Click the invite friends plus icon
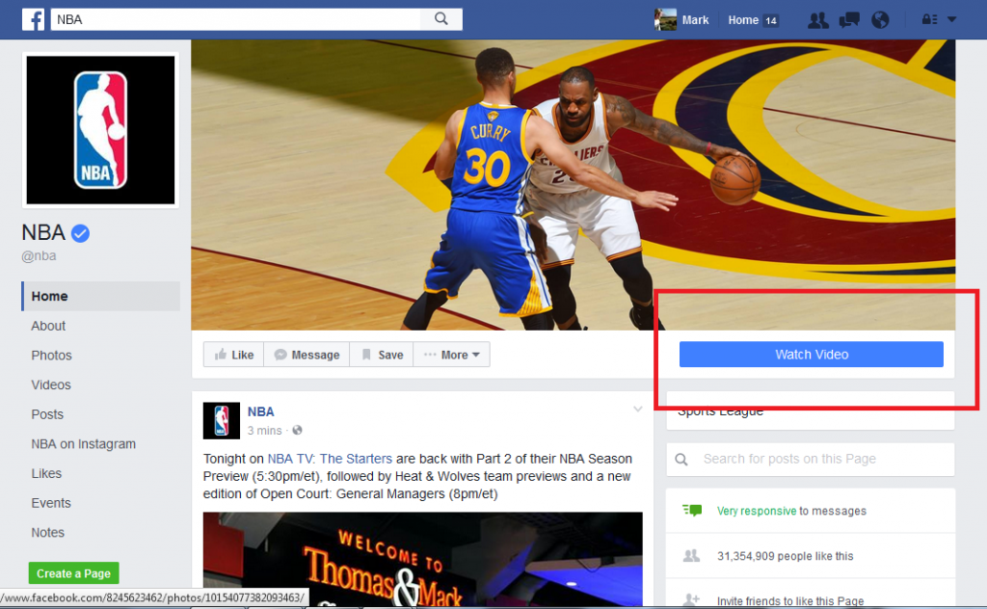987x609 pixels. coord(691,599)
